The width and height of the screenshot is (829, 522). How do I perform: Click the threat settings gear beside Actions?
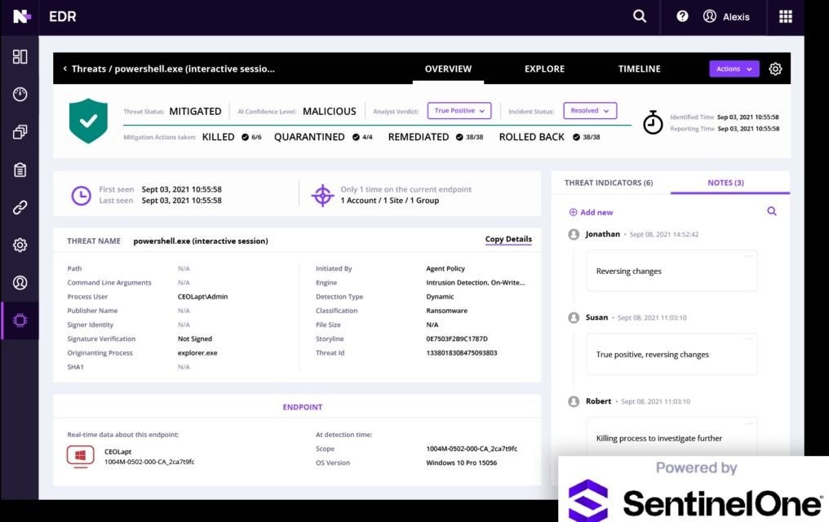[775, 69]
